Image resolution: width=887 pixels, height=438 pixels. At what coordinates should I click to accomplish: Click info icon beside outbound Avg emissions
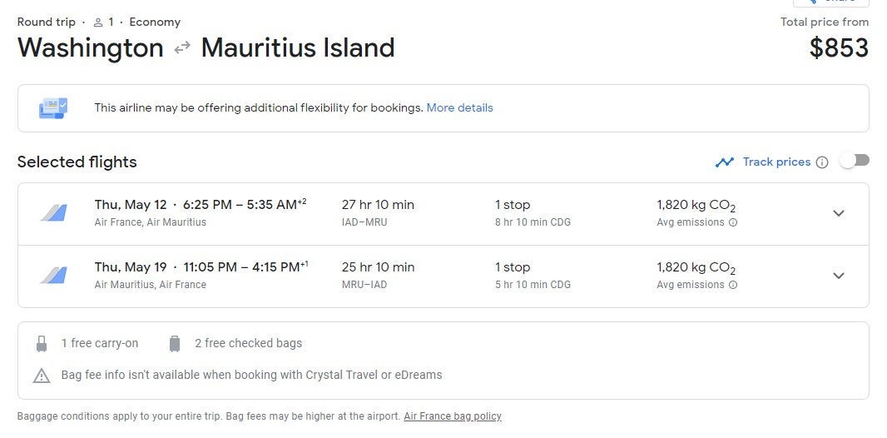click(x=733, y=222)
